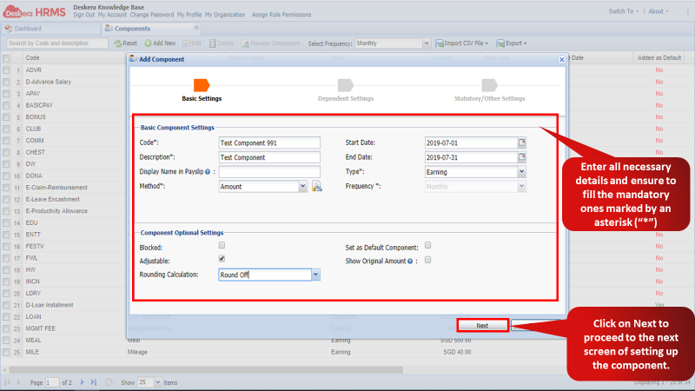
Task: Click the Basic Settings step arrow
Action: (x=202, y=85)
